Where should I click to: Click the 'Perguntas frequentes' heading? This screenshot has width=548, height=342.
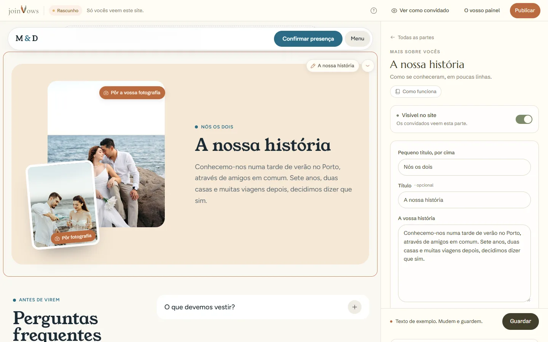(57, 326)
